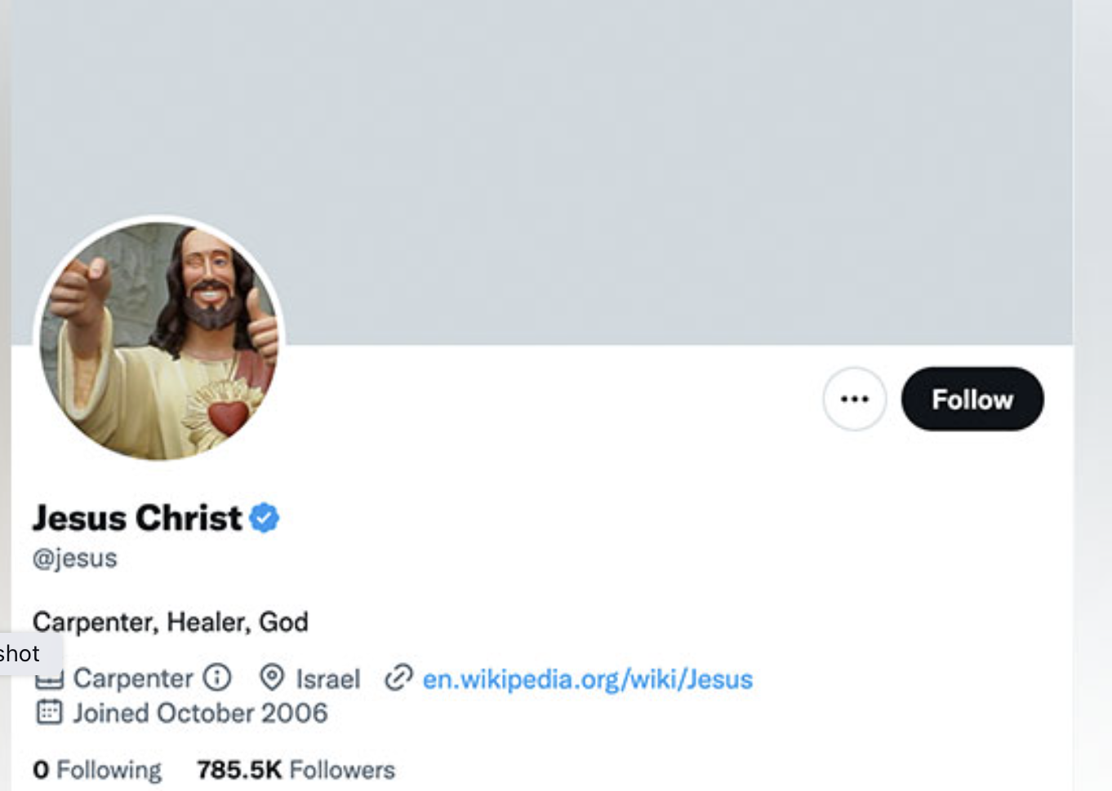1112x791 pixels.
Task: Click the Joined October 2006 text
Action: click(x=200, y=713)
